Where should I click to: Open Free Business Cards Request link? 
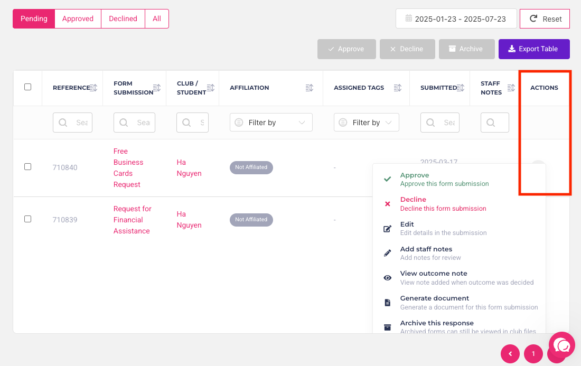[x=128, y=168]
